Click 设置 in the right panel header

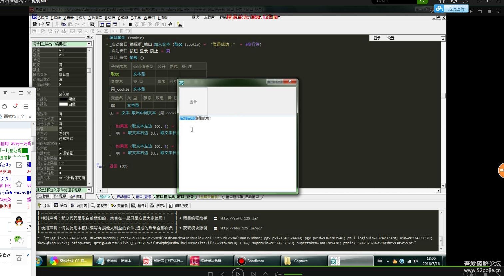391,38
